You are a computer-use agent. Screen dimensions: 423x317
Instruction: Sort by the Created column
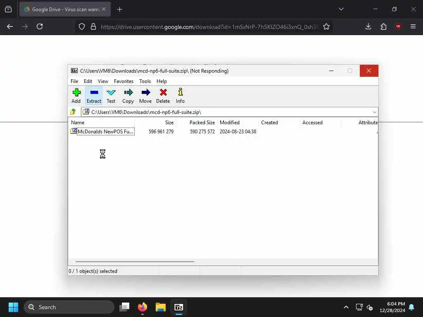[x=279, y=122]
